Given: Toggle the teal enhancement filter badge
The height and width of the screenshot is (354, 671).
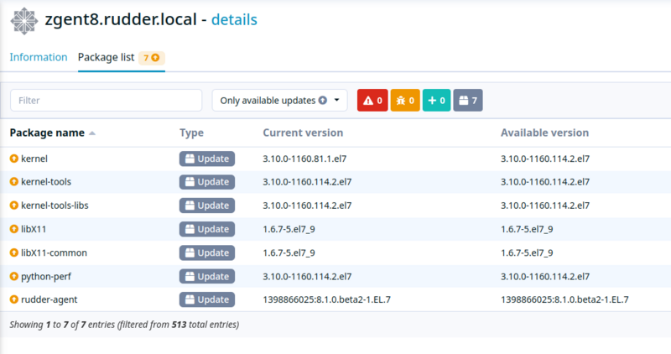Looking at the screenshot, I should pos(436,100).
